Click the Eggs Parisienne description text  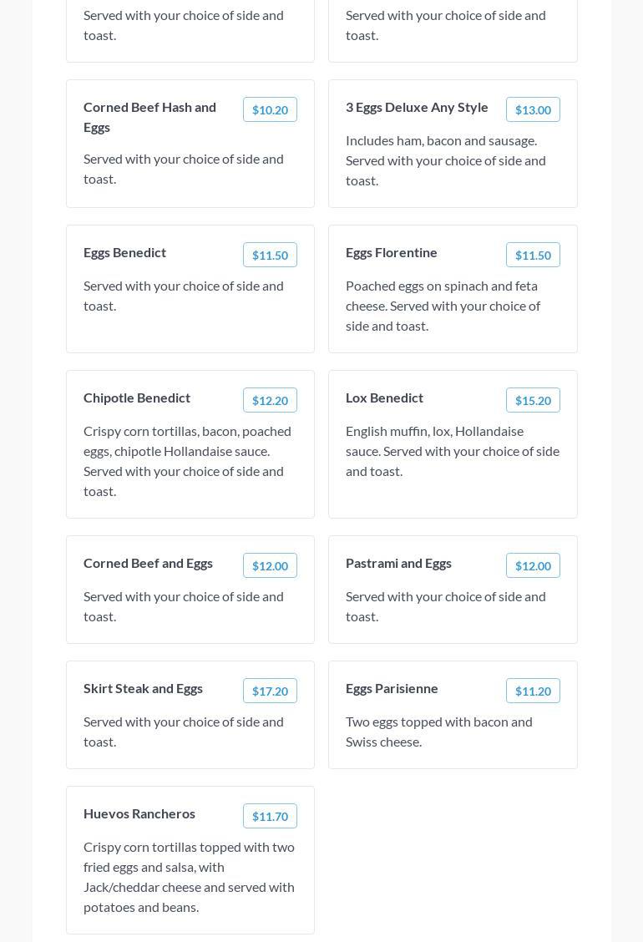[x=439, y=732]
